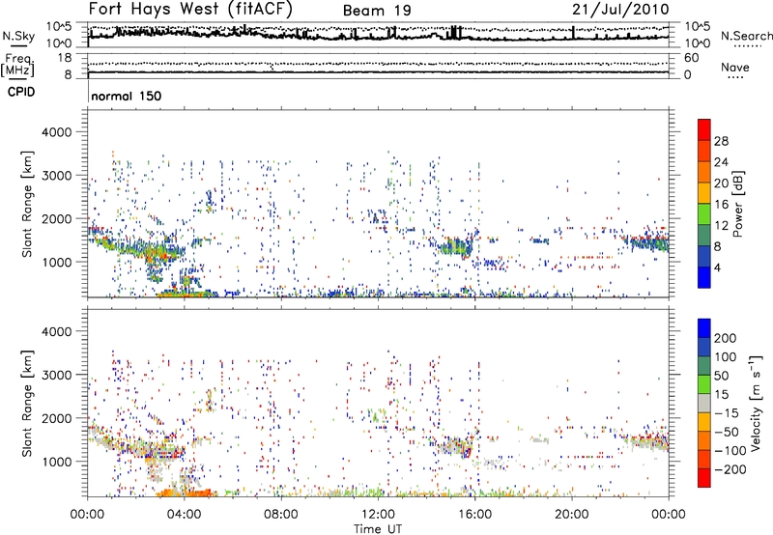Click the "12" label on the power scale
The image size is (773, 535).
coord(721,226)
